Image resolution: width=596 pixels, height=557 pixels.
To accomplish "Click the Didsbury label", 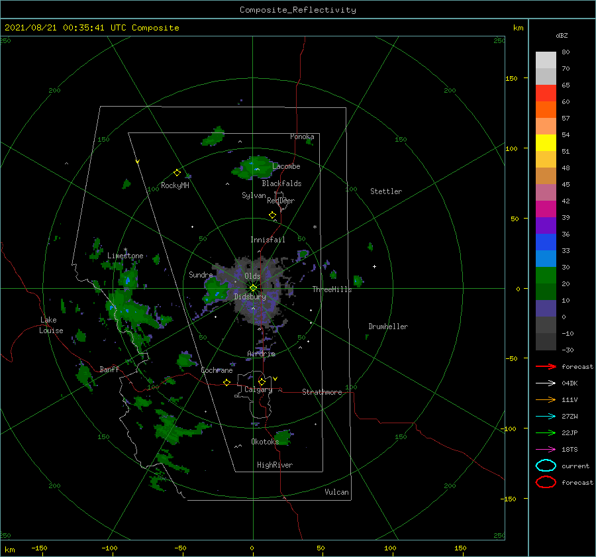I will point(250,297).
